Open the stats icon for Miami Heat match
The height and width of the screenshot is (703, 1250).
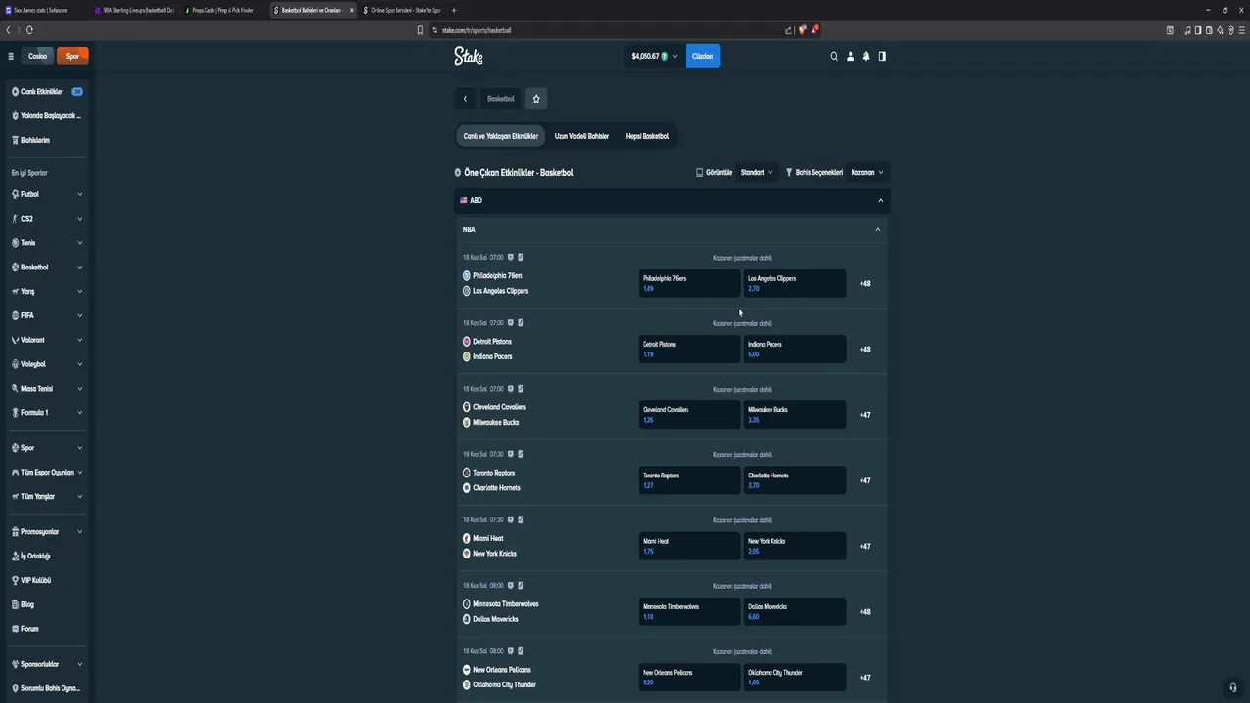click(x=521, y=519)
